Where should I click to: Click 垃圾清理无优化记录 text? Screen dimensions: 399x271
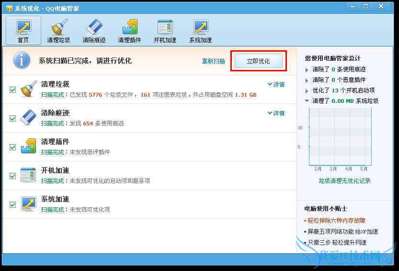coord(344,181)
